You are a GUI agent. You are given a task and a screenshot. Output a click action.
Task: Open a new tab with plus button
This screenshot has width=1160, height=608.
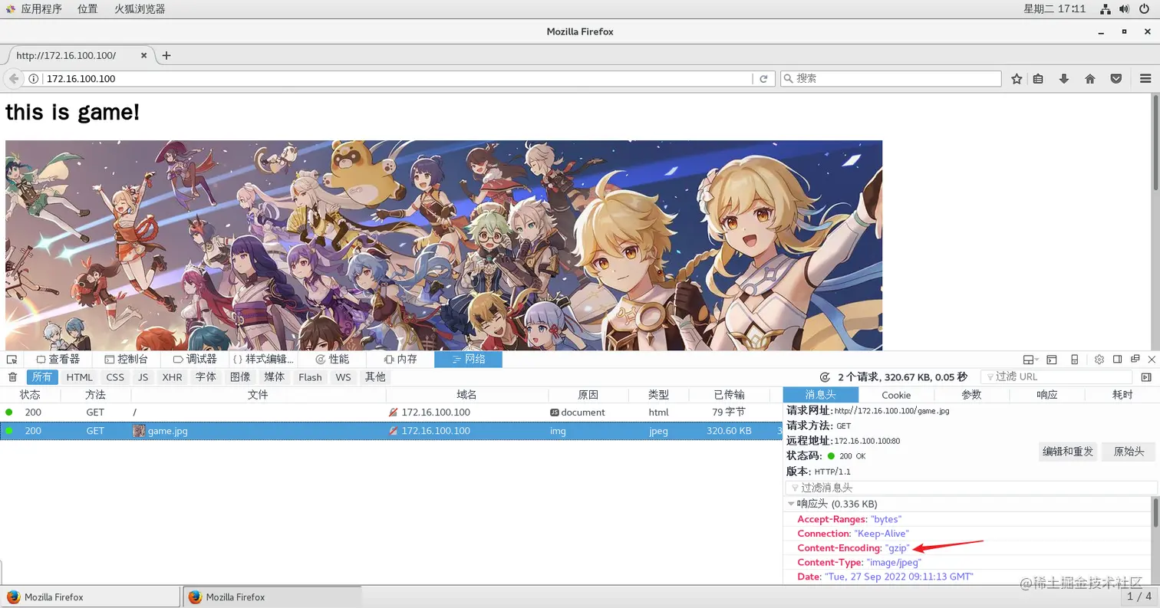[x=166, y=55]
